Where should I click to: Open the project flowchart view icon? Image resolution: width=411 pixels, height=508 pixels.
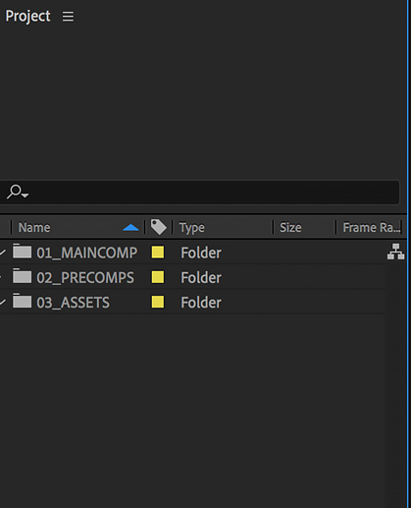pos(395,252)
